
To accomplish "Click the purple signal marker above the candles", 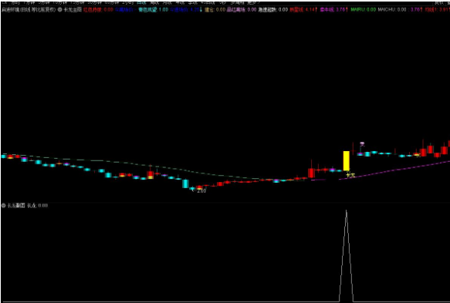I will pyautogui.click(x=362, y=144).
